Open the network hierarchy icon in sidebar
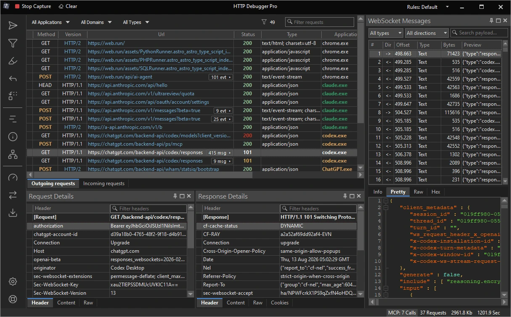The height and width of the screenshot is (317, 511). point(13,154)
